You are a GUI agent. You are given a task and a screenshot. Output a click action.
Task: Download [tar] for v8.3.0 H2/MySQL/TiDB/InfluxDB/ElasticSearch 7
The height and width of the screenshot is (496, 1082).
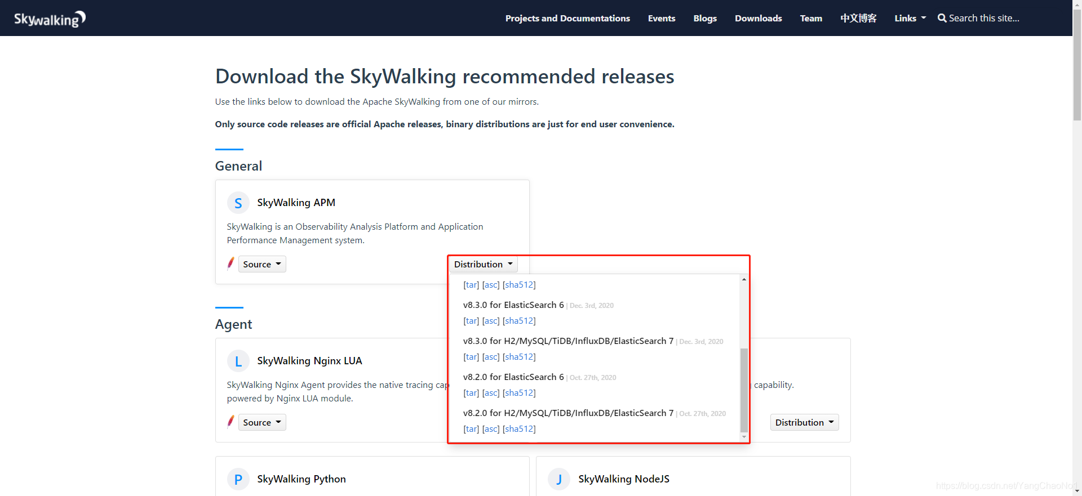tap(471, 357)
